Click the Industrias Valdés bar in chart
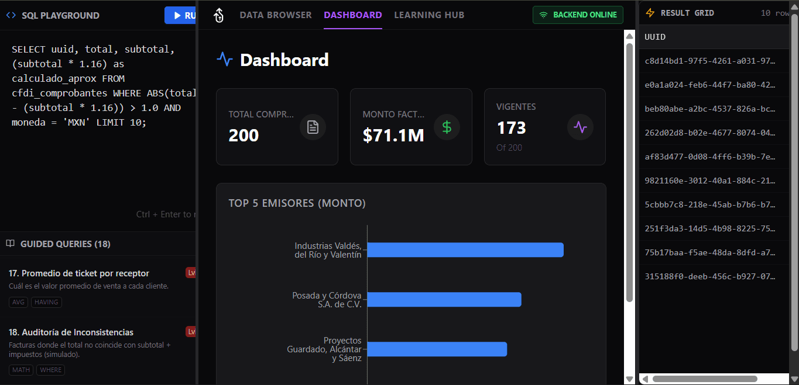Screen dimensions: 799x385 (x=465, y=250)
